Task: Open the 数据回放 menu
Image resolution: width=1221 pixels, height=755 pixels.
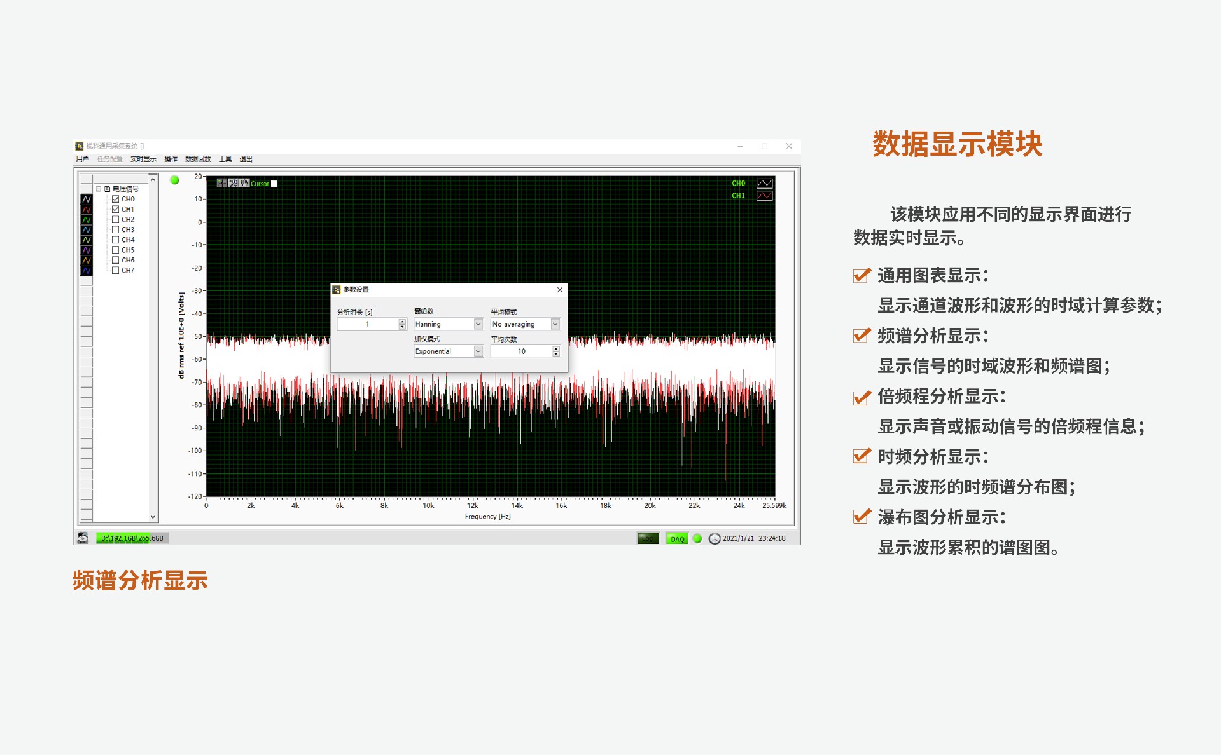Action: click(x=197, y=159)
